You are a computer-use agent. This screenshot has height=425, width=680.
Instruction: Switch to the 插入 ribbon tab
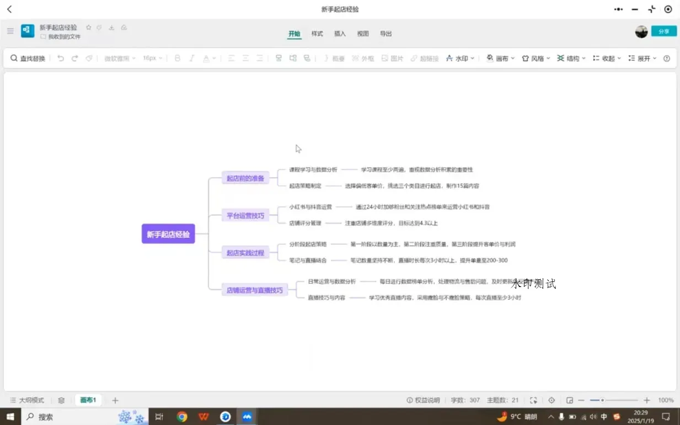[x=340, y=34]
